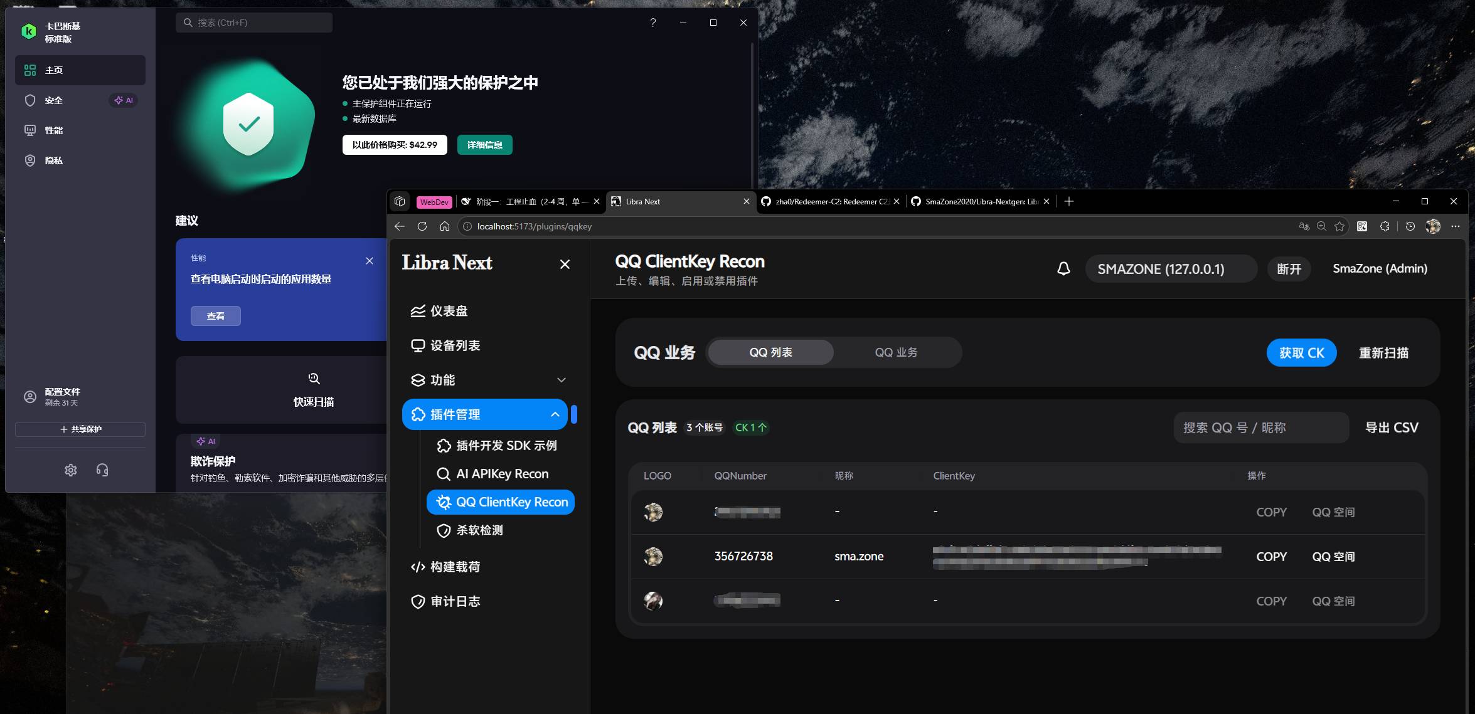This screenshot has width=1475, height=714.
Task: Open 隐私 section in Kaspersky sidebar
Action: pos(80,160)
